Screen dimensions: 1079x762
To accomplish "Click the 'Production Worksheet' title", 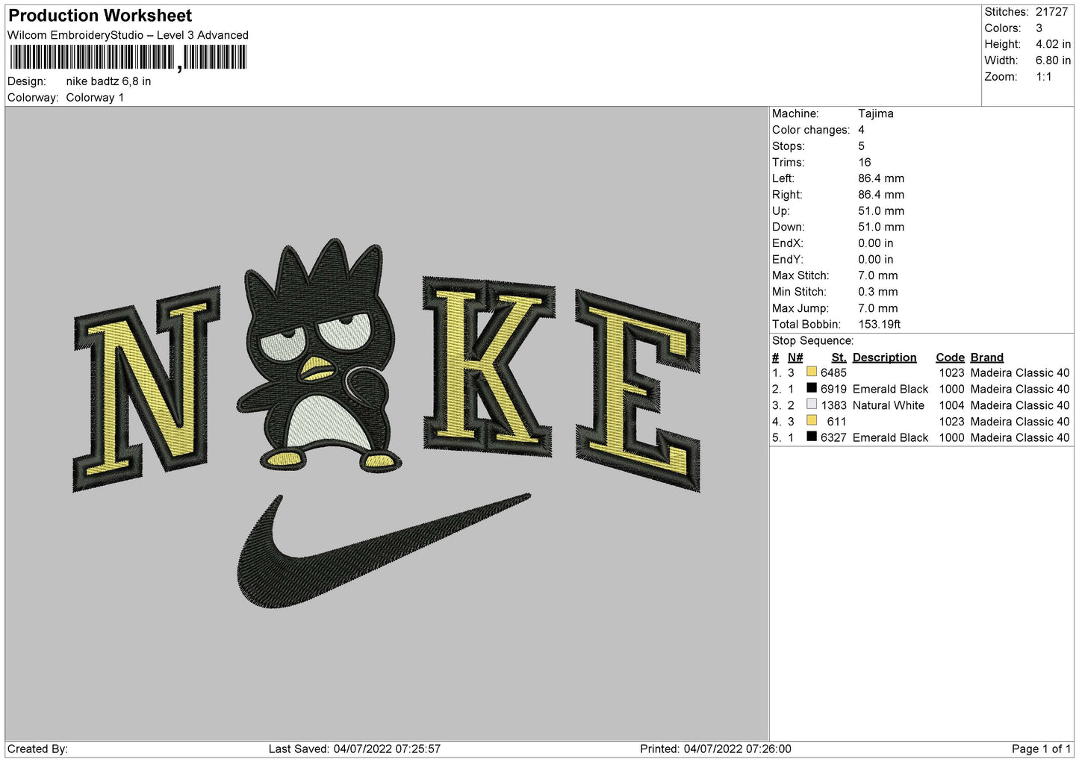I will pos(100,16).
